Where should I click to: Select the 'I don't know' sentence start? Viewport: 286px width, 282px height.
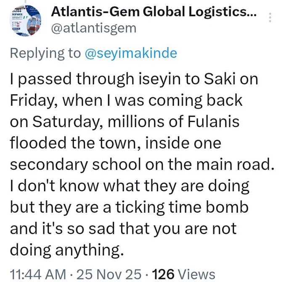click(x=54, y=185)
